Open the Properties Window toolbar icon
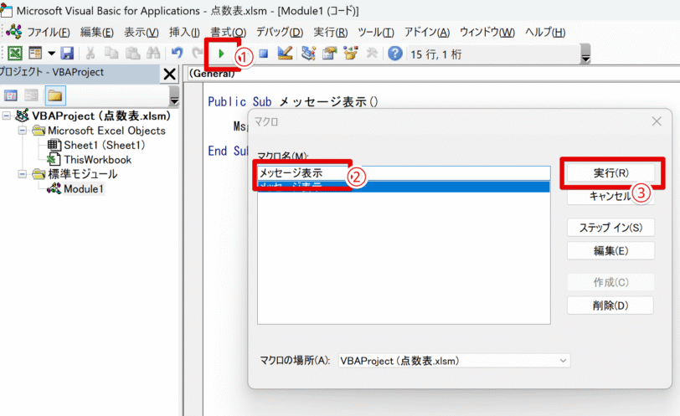This screenshot has width=680, height=416. pos(329,54)
